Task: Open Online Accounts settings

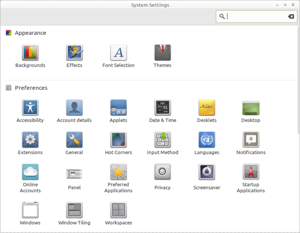Action: 30,172
